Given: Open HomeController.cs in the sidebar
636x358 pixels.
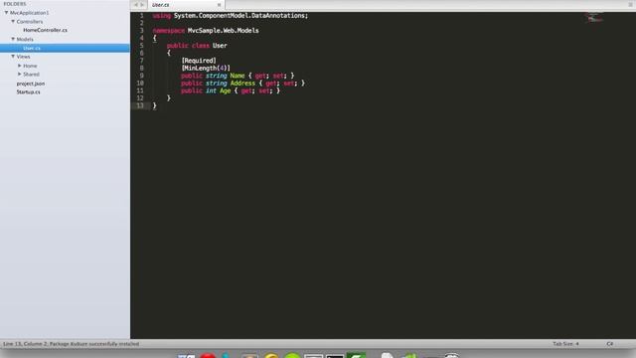Looking at the screenshot, I should 45,30.
